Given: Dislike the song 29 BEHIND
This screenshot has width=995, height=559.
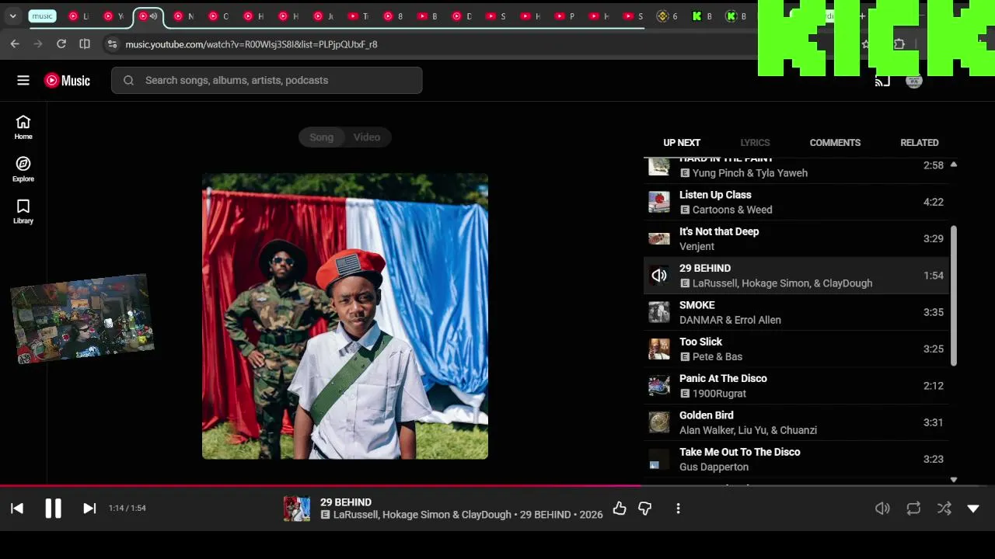Looking at the screenshot, I should point(644,509).
